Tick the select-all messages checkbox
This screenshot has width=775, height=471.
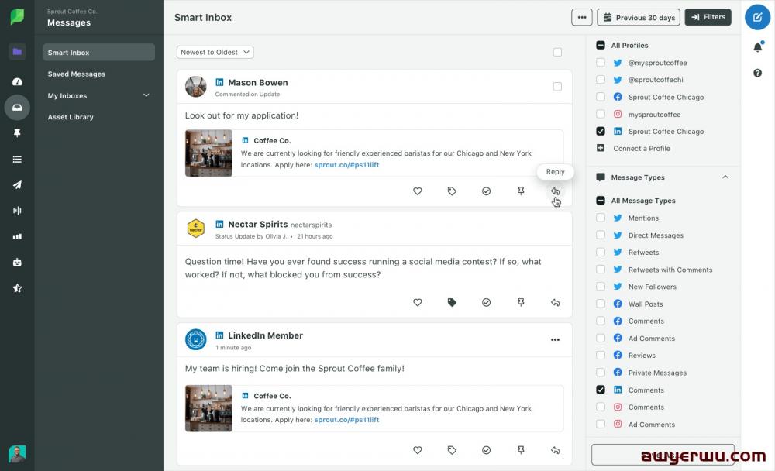pos(557,52)
